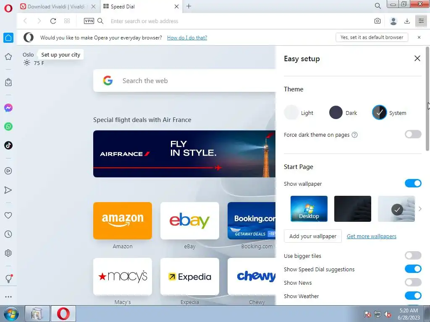
Task: Open History clock icon in sidebar
Action: (x=8, y=234)
